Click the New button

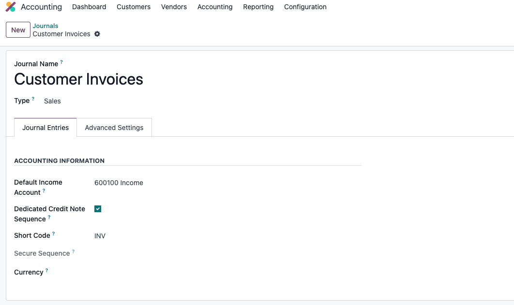point(18,30)
